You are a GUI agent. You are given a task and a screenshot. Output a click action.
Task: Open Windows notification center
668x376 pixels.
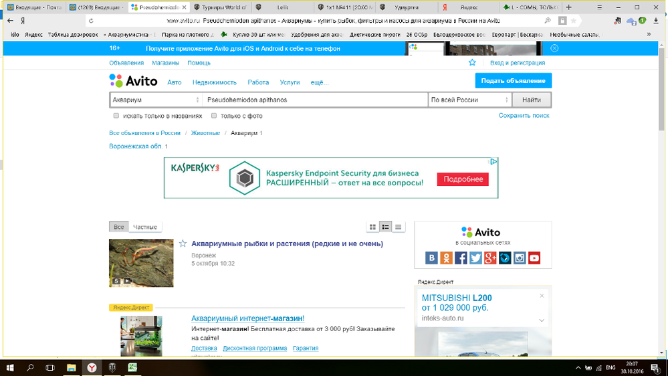(x=655, y=368)
